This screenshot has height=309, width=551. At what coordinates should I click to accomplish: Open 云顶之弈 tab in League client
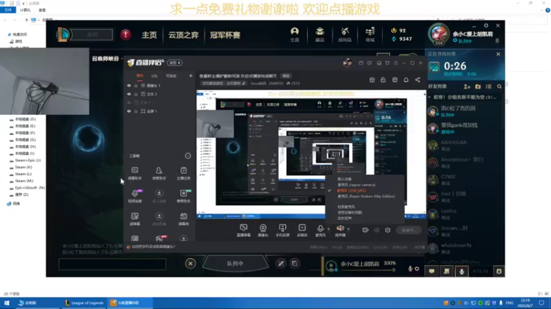pos(183,35)
